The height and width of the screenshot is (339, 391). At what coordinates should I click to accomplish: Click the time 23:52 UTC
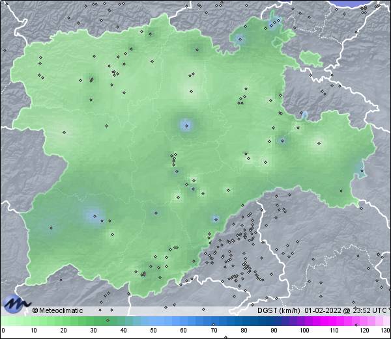coord(368,310)
